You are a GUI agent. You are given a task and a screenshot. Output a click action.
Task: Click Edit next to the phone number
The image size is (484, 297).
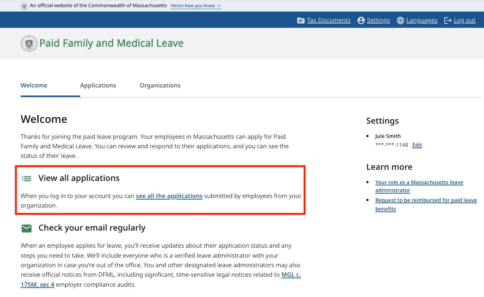pyautogui.click(x=417, y=145)
